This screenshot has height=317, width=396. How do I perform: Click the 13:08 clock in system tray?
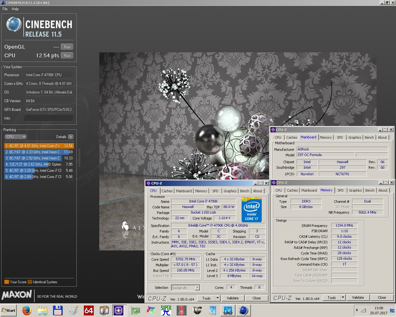(x=379, y=308)
